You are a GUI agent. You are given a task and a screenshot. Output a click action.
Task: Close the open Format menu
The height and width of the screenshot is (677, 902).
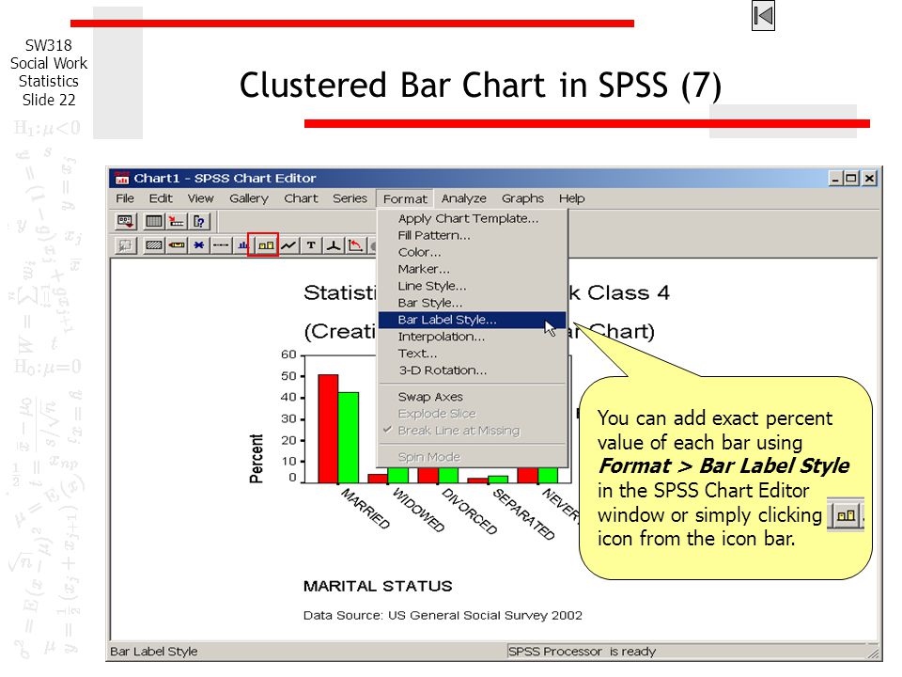(x=405, y=198)
